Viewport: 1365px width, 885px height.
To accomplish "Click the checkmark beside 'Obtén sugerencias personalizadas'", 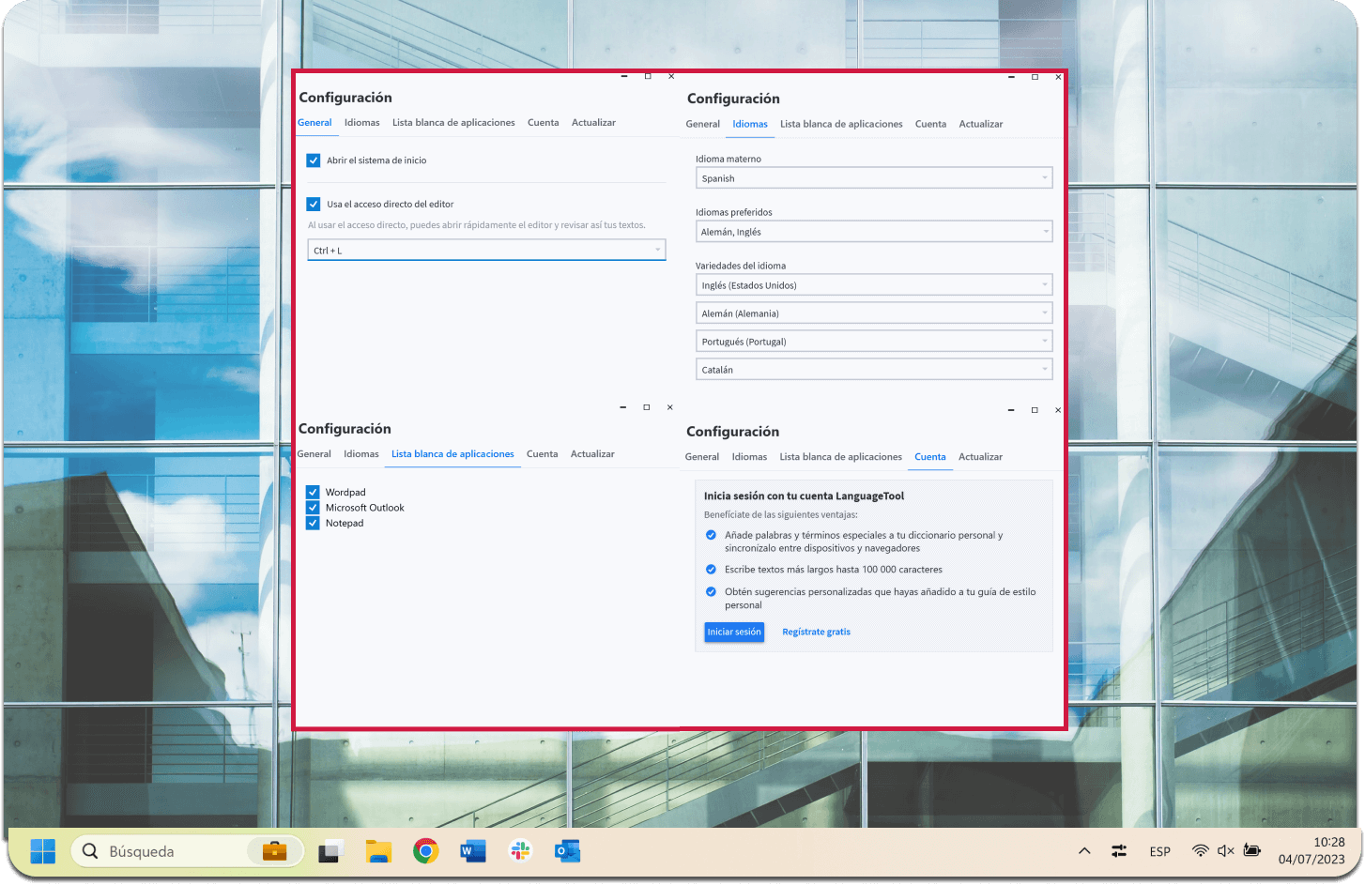I will pyautogui.click(x=711, y=591).
